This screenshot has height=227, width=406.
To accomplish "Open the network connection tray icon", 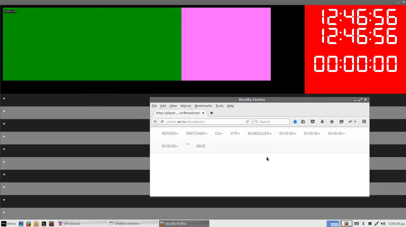I will pyautogui.click(x=377, y=224).
